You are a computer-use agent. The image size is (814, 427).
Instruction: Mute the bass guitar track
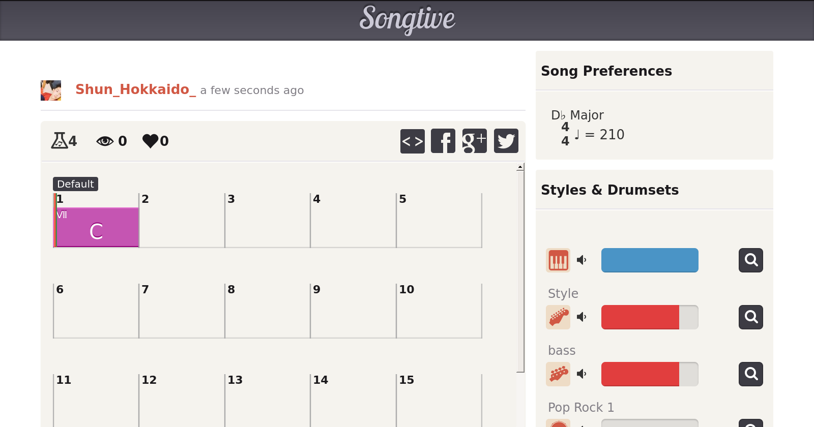click(582, 374)
